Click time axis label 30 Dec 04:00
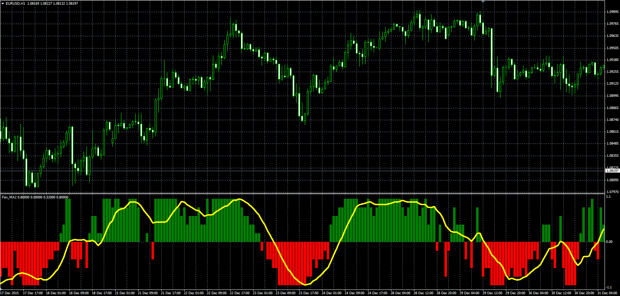The height and width of the screenshot is (296, 620). click(x=538, y=293)
